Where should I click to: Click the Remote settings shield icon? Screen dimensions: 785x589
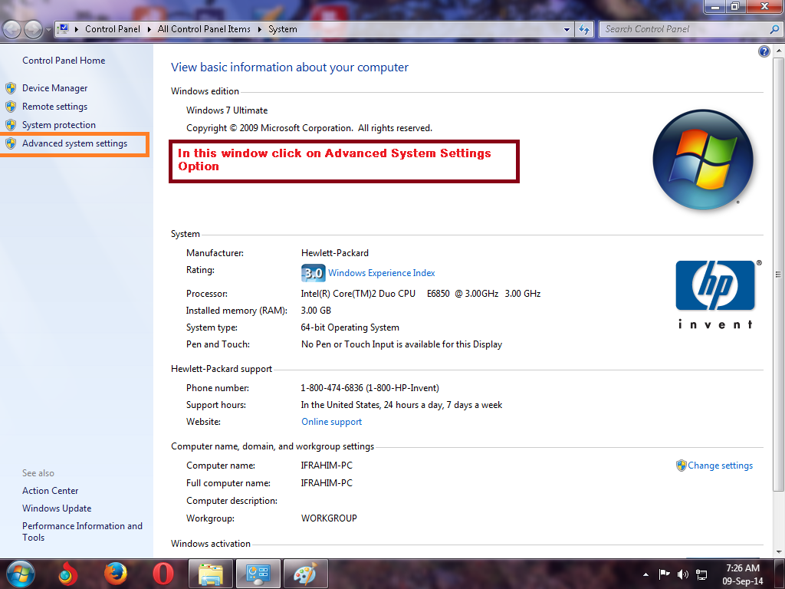[x=11, y=107]
